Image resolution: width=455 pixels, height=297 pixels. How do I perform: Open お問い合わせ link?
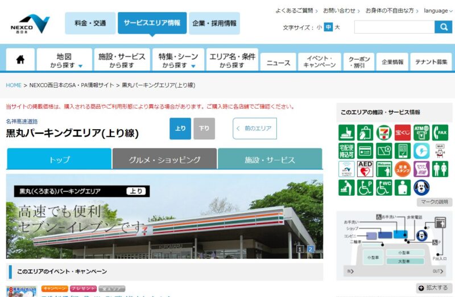pos(341,11)
